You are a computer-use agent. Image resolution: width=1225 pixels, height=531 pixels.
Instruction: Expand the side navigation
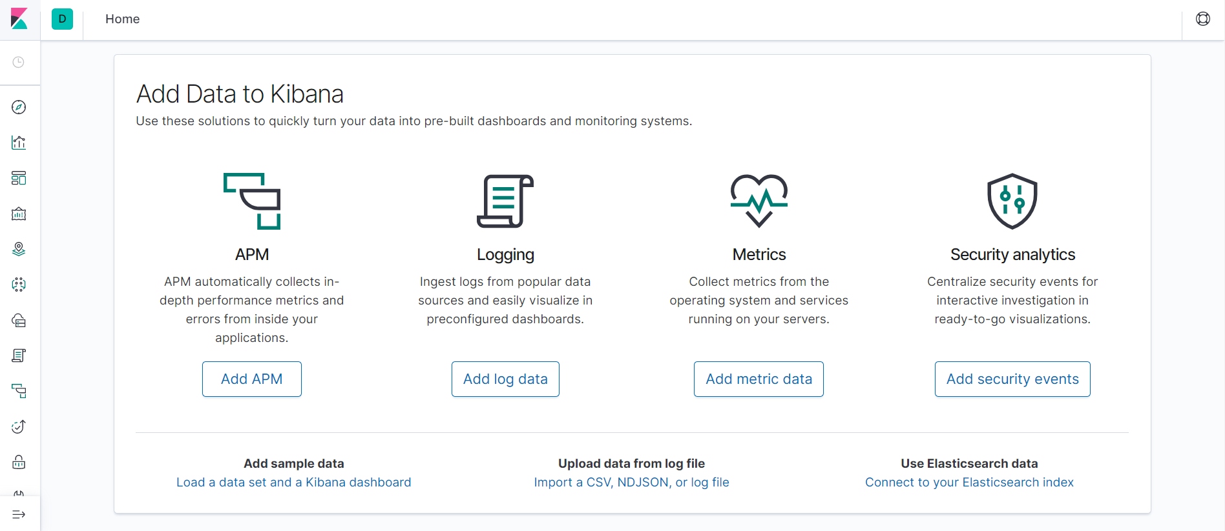[x=19, y=514]
